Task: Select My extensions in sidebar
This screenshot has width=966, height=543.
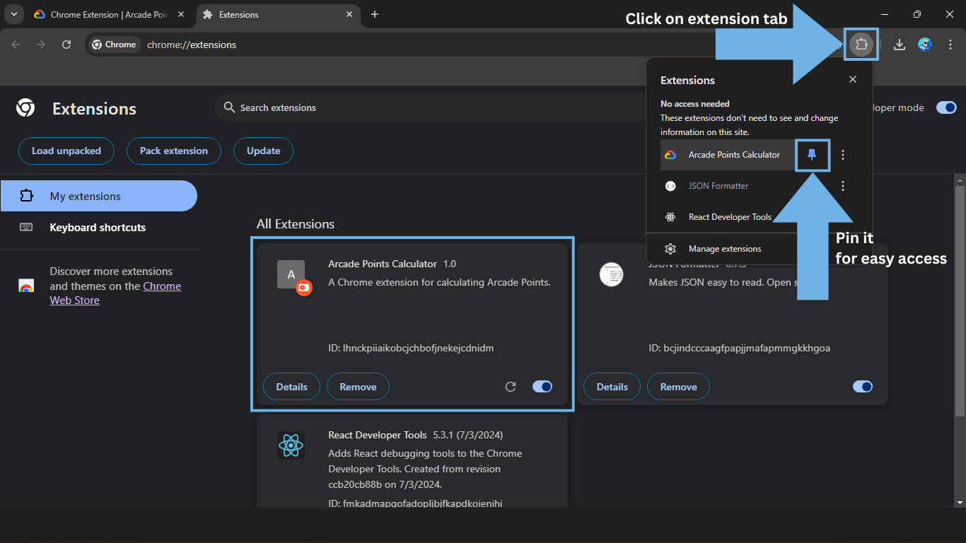Action: coord(99,196)
